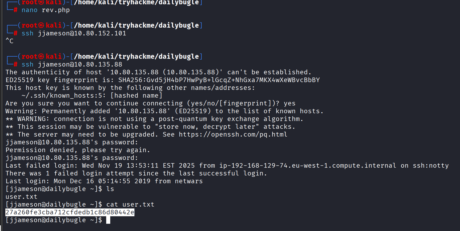Click the white terminal cursor block
460x231 pixels.
coord(108,220)
